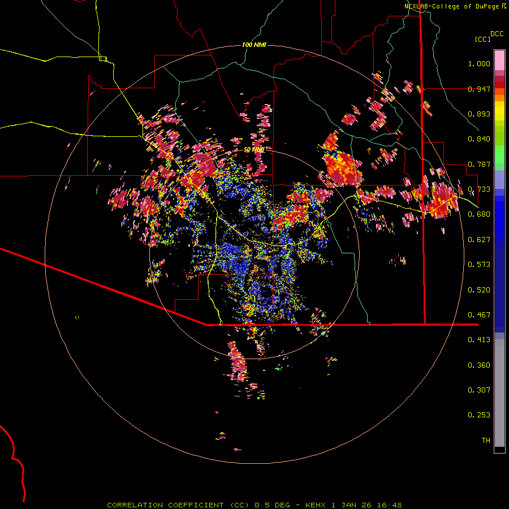The height and width of the screenshot is (509, 509).
Task: Click the 0.893 scale value
Action: pos(479,114)
